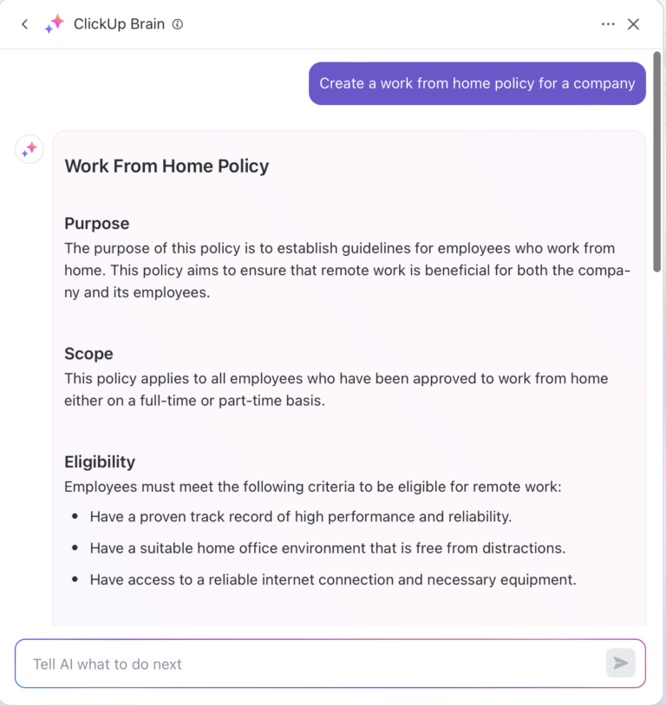Click the Purpose section heading
Screen dimensions: 666x706
click(x=96, y=223)
